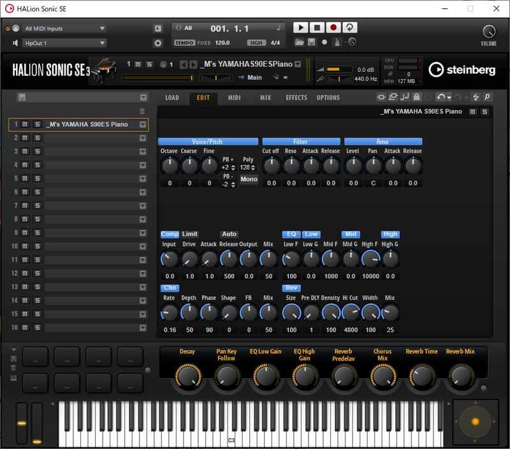Click the pads save preset icon

13,359
